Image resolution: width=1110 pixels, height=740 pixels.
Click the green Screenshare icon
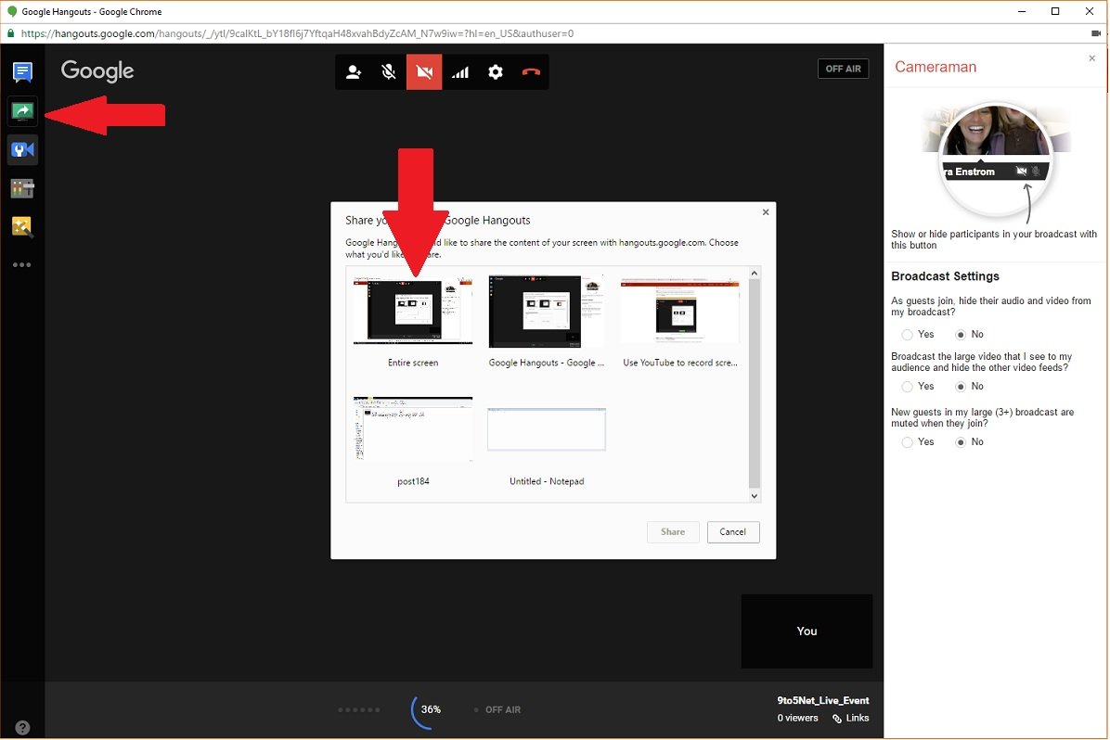click(22, 111)
